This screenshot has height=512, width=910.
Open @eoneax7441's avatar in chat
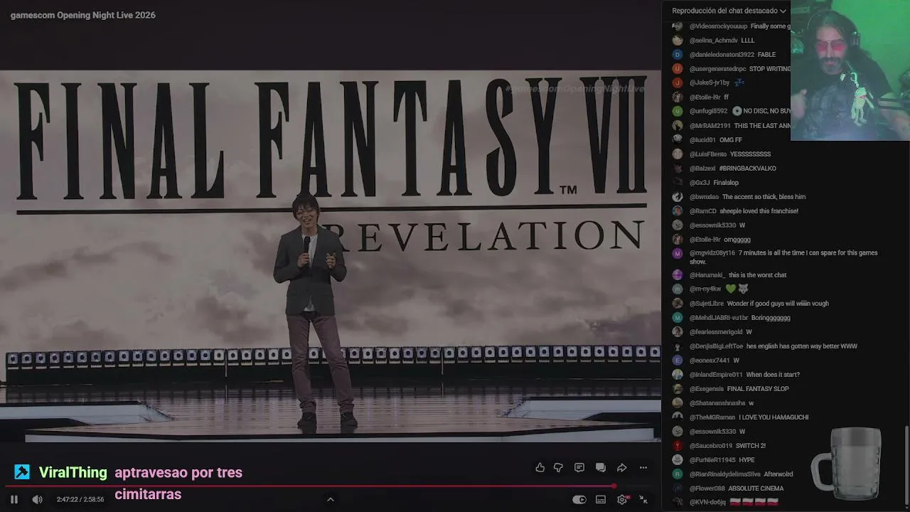pos(678,361)
